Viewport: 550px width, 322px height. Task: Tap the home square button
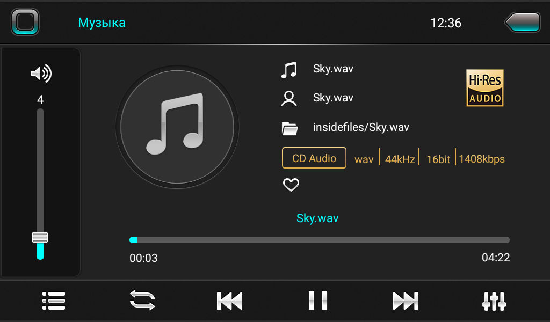pos(25,21)
